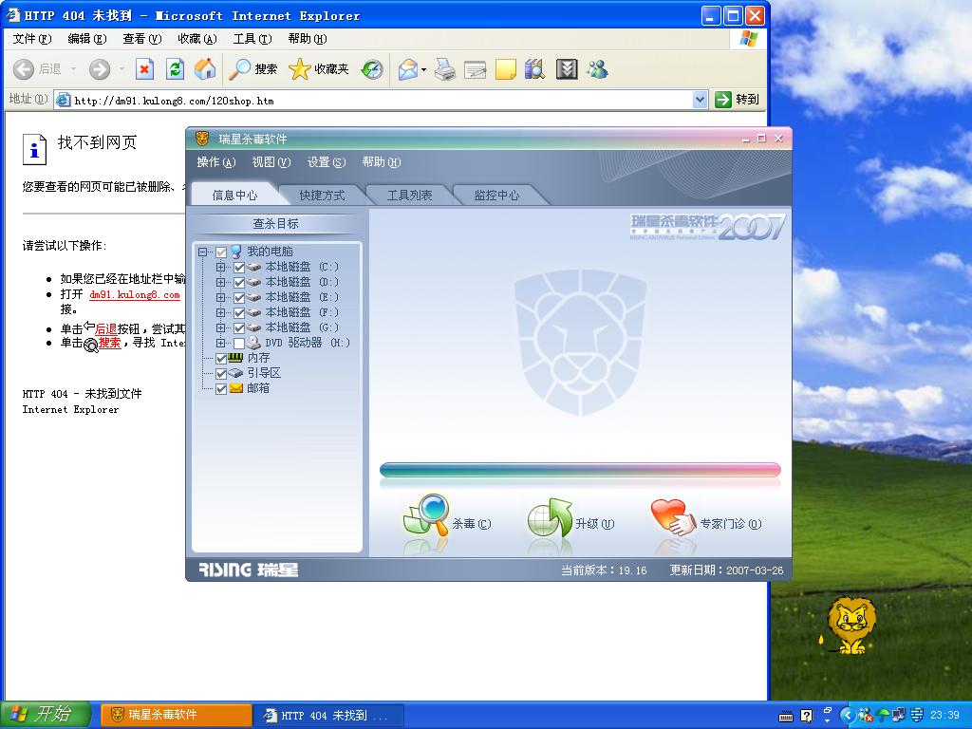Open the IE Search (搜索) pane
Viewport: 972px width, 729px height.
point(252,68)
